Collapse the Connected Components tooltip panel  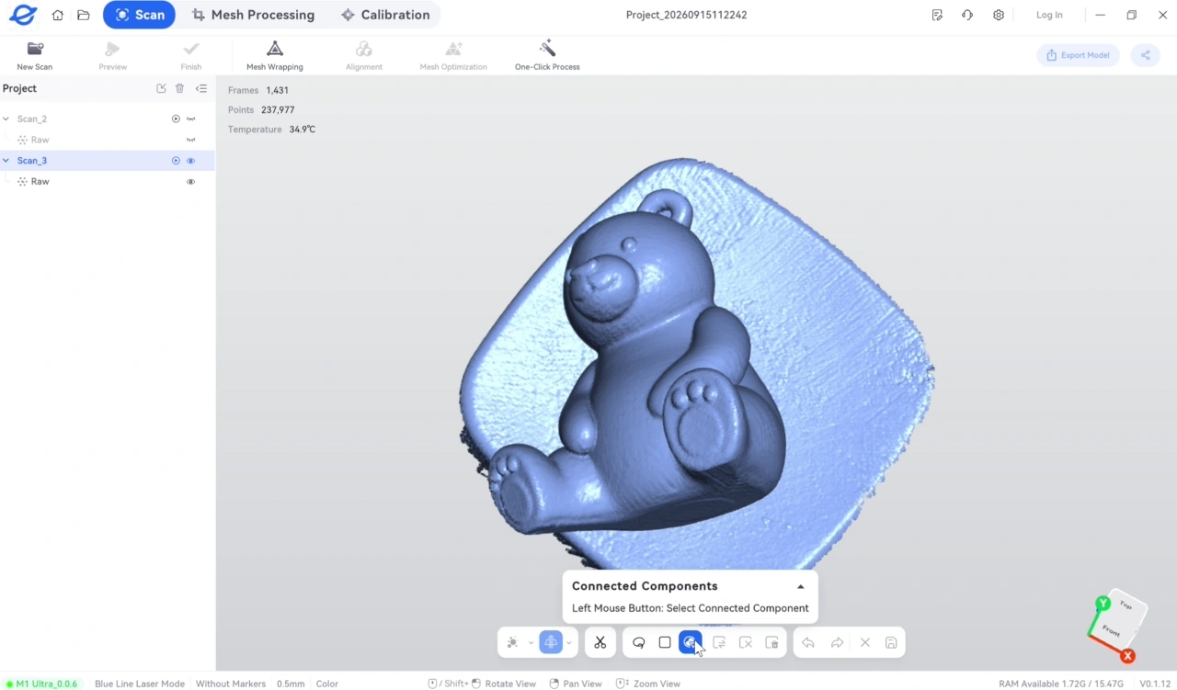tap(801, 586)
